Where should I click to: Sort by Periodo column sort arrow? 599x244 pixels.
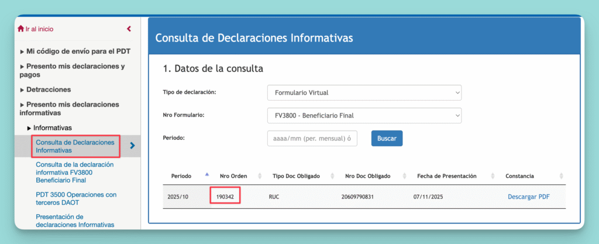[x=206, y=176]
